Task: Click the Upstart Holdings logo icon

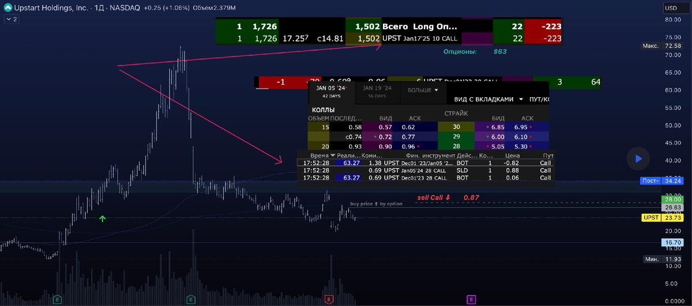Action: [7, 8]
